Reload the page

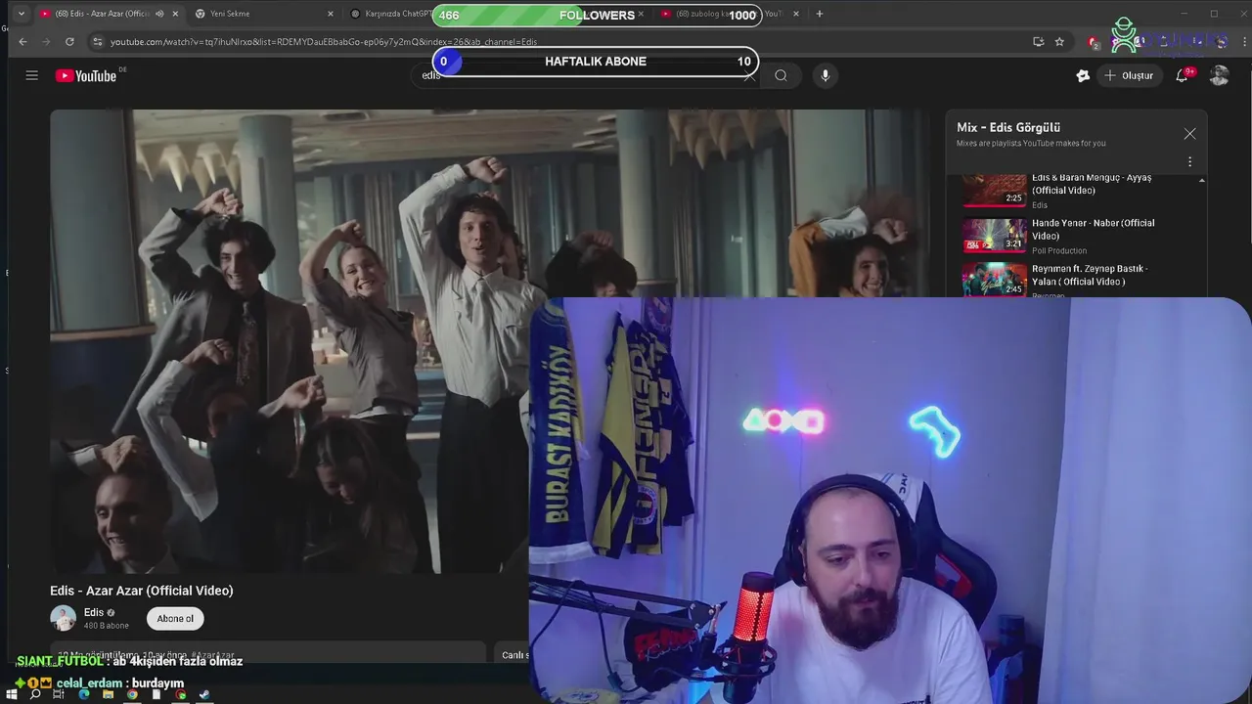click(69, 42)
